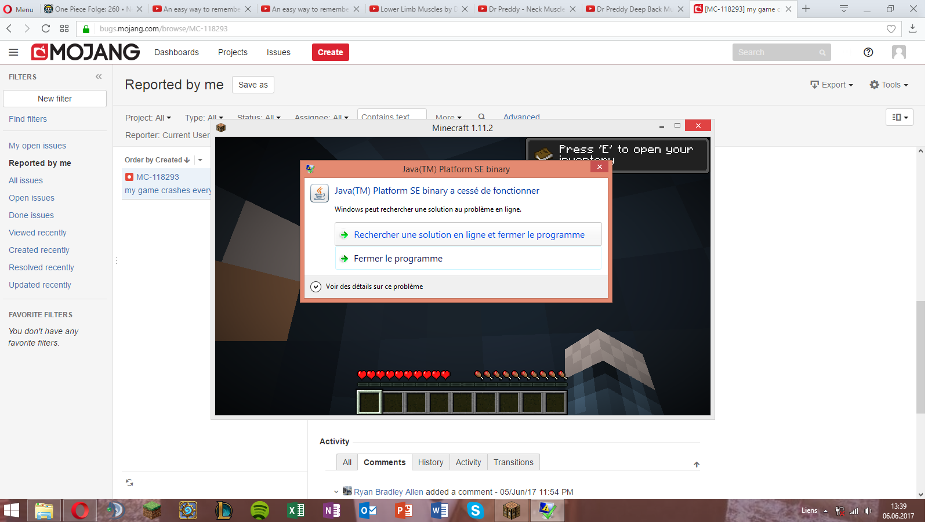Open the browser downloads icon
This screenshot has height=522, width=928.
(912, 28)
